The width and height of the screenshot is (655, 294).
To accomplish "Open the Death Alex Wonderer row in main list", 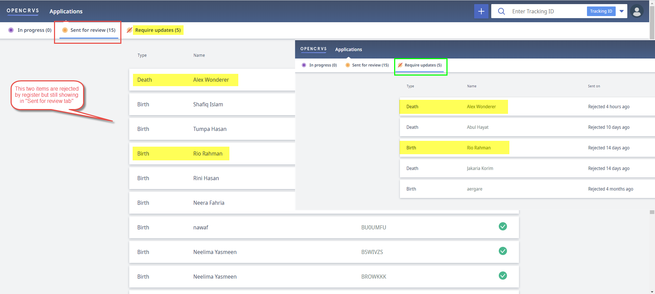I will 212,80.
